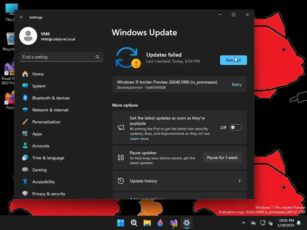The width and height of the screenshot is (307, 230).
Task: Click the pause updates icon
Action: [121, 158]
